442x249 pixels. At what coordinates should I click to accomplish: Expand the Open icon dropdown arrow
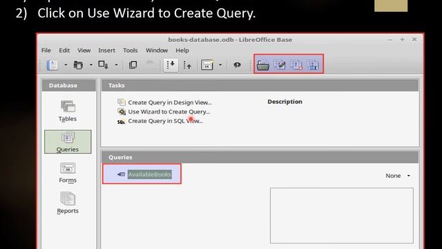click(x=90, y=65)
